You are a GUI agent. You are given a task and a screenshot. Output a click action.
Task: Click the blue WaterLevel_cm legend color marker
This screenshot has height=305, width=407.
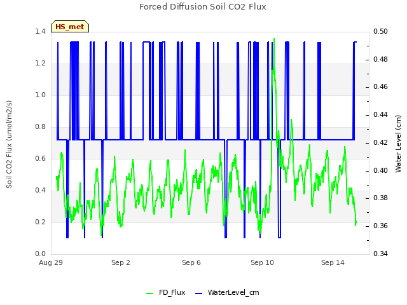pyautogui.click(x=198, y=294)
